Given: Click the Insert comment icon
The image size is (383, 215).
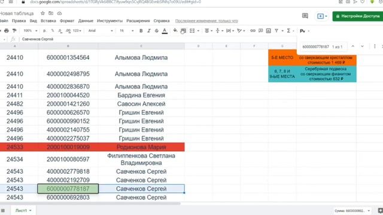Looking at the screenshot, I should point(261,30).
